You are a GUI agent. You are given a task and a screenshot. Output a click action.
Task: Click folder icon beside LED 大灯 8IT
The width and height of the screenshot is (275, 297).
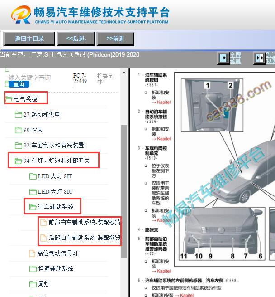pyautogui.click(x=33, y=176)
